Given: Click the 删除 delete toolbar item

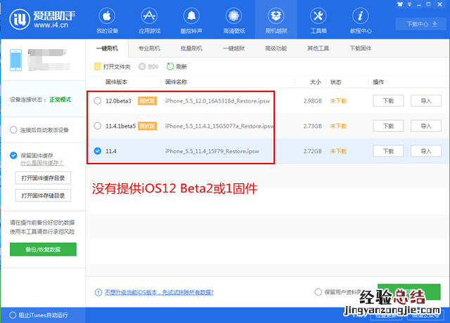Looking at the screenshot, I should (148, 67).
